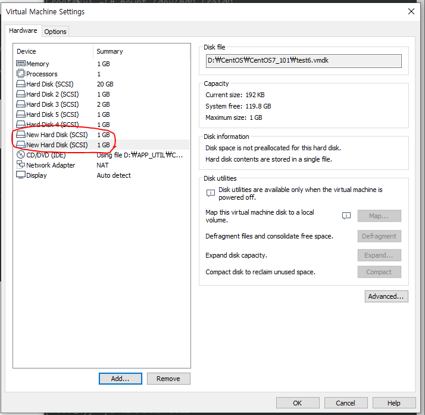425x415 pixels.
Task: Click the Summary column header
Action: [x=110, y=51]
